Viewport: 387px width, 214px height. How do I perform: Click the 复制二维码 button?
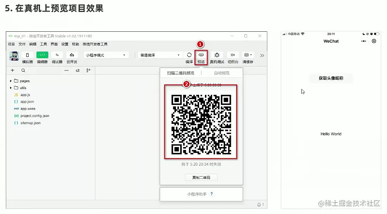coord(201,177)
